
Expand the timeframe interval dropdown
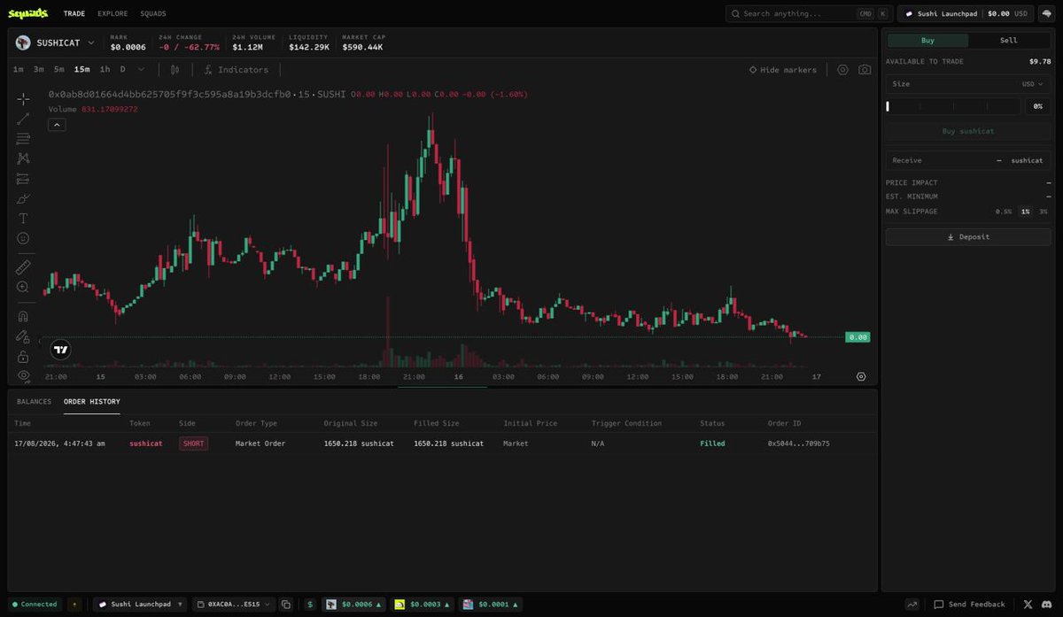click(x=142, y=69)
